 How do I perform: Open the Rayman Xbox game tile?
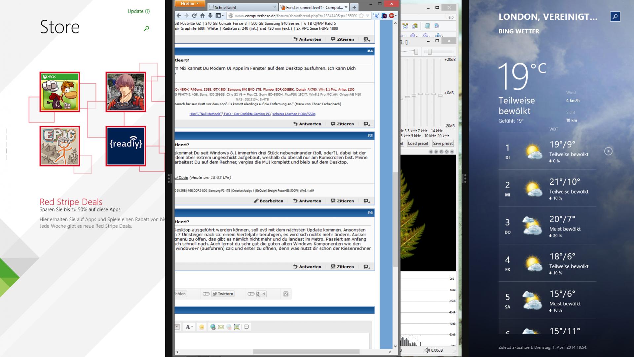click(60, 92)
